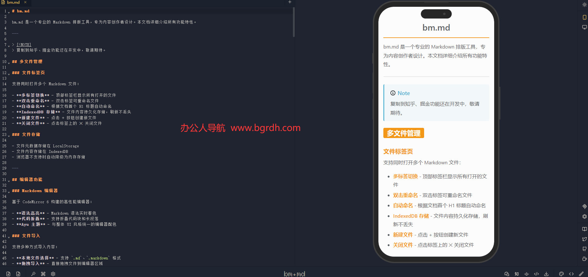Copy to WeChat using the chat bubbles icon
The height and width of the screenshot is (277, 588).
[507, 274]
